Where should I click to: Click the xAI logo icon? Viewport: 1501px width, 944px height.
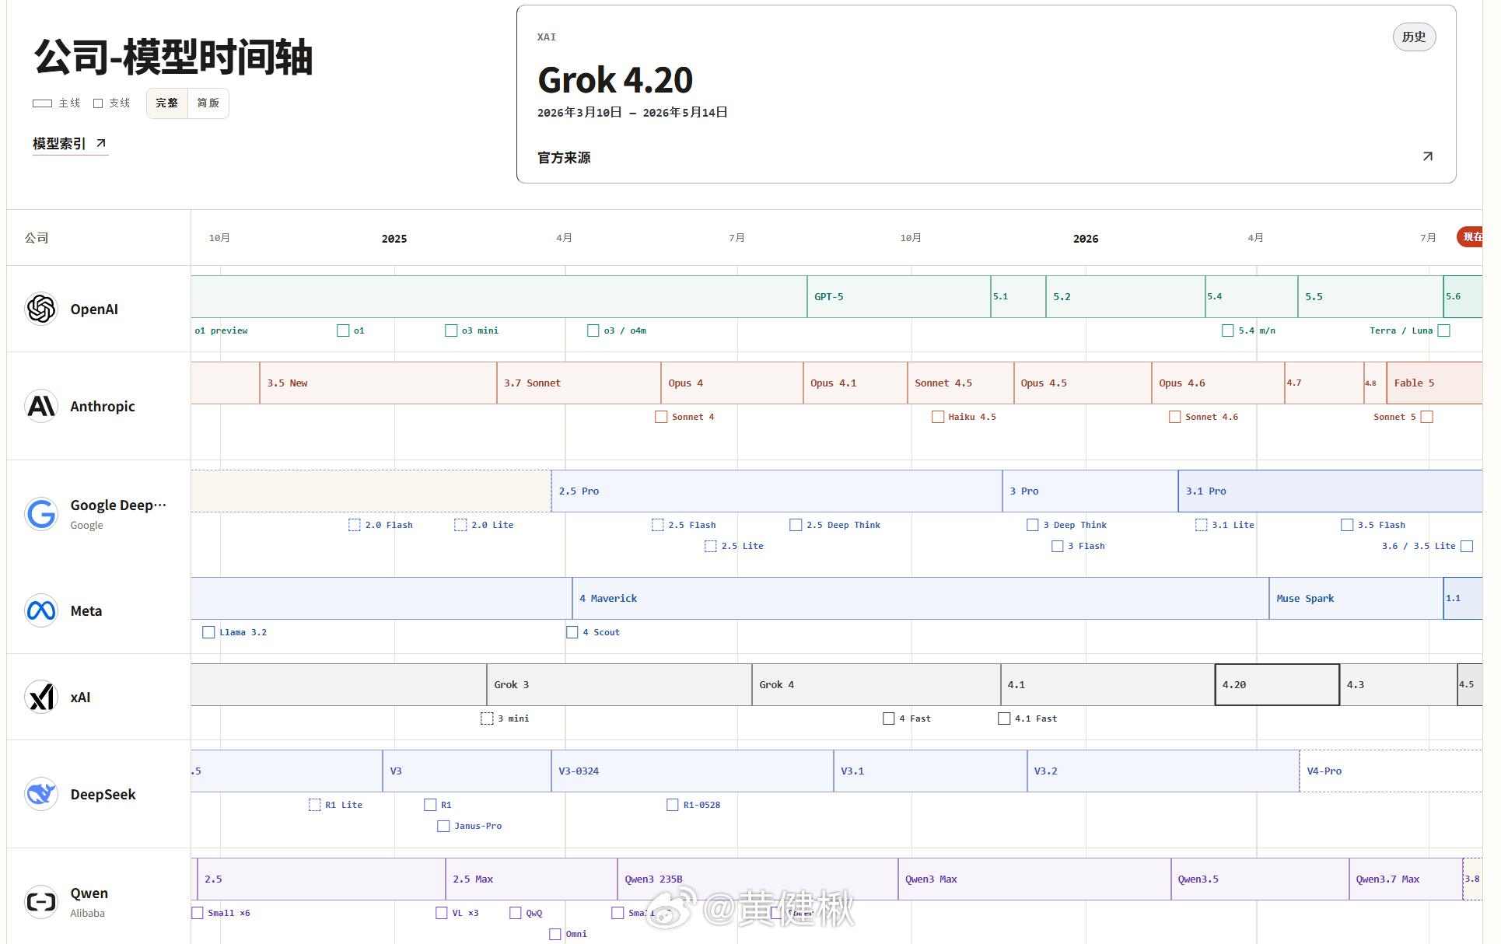click(41, 697)
